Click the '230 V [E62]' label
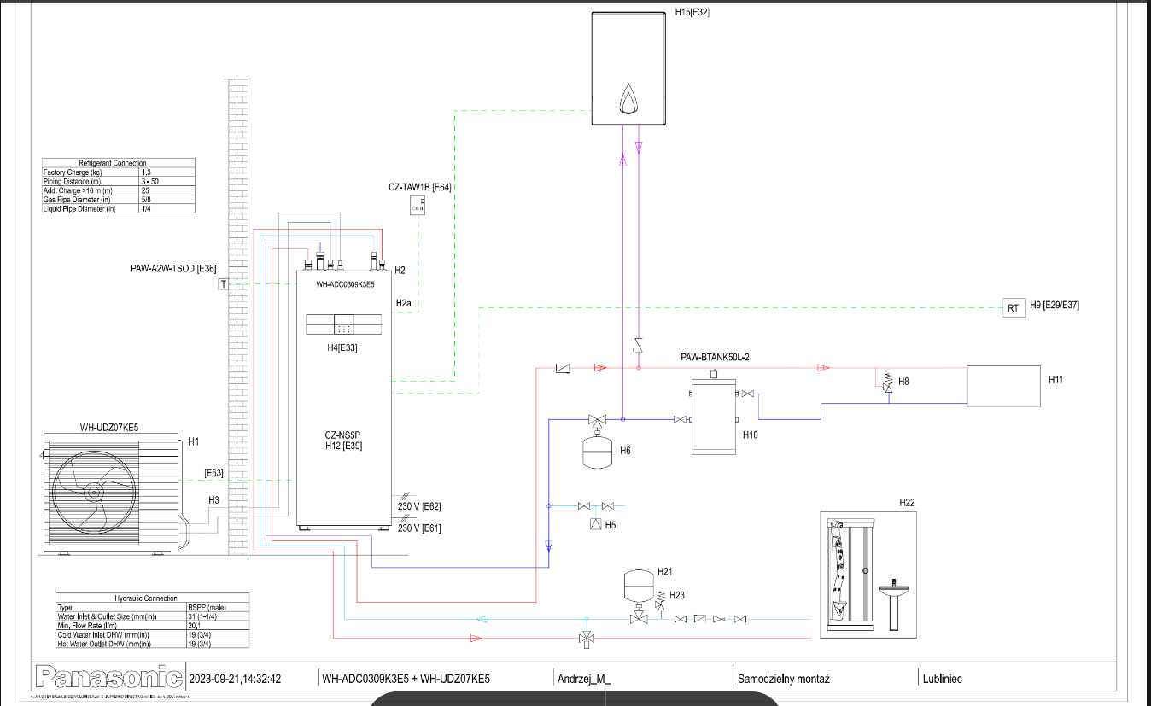The height and width of the screenshot is (706, 1151). (419, 507)
